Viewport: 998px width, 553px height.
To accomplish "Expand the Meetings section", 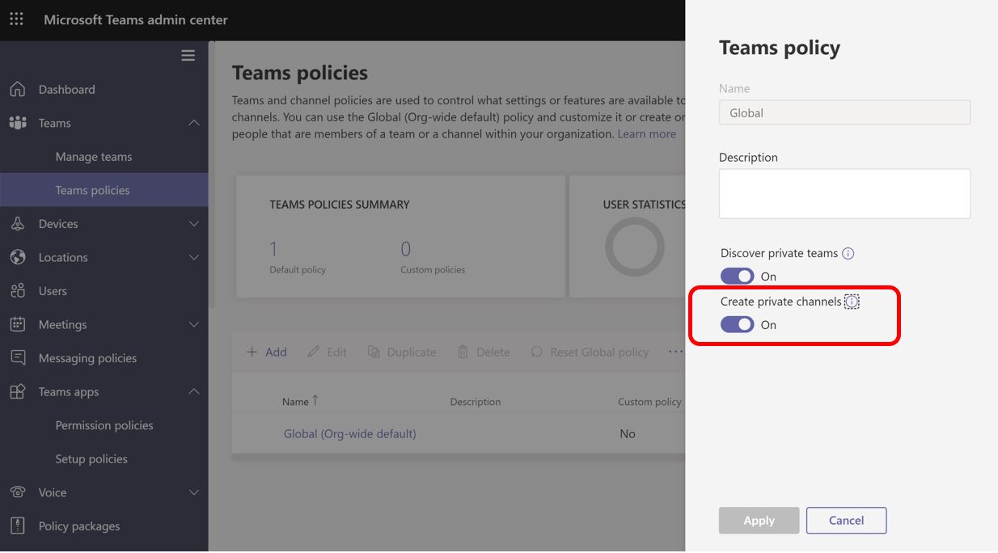I will click(x=65, y=323).
